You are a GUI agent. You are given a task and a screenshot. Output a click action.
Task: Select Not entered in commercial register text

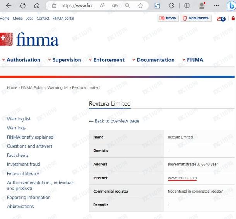point(195,191)
